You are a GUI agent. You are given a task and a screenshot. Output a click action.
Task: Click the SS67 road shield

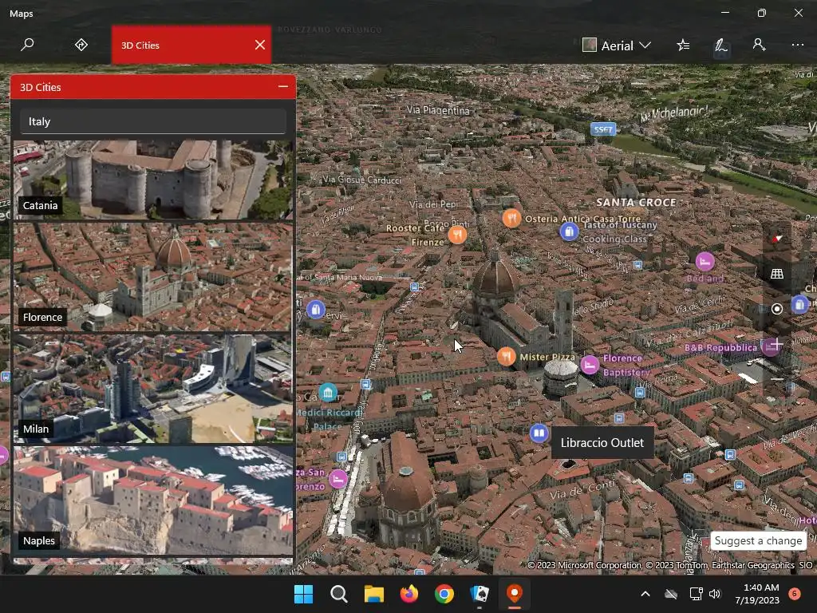(x=603, y=129)
